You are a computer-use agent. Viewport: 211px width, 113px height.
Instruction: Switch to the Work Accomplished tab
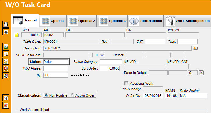[187, 21]
